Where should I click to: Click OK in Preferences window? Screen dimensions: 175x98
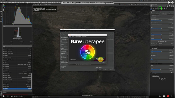[106, 70]
